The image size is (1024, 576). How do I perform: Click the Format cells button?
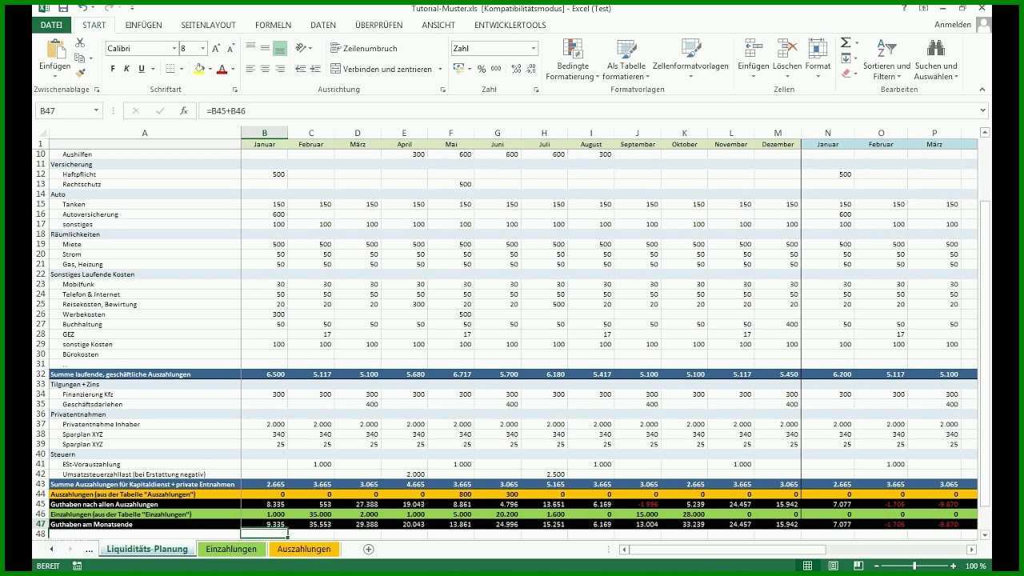tap(818, 59)
